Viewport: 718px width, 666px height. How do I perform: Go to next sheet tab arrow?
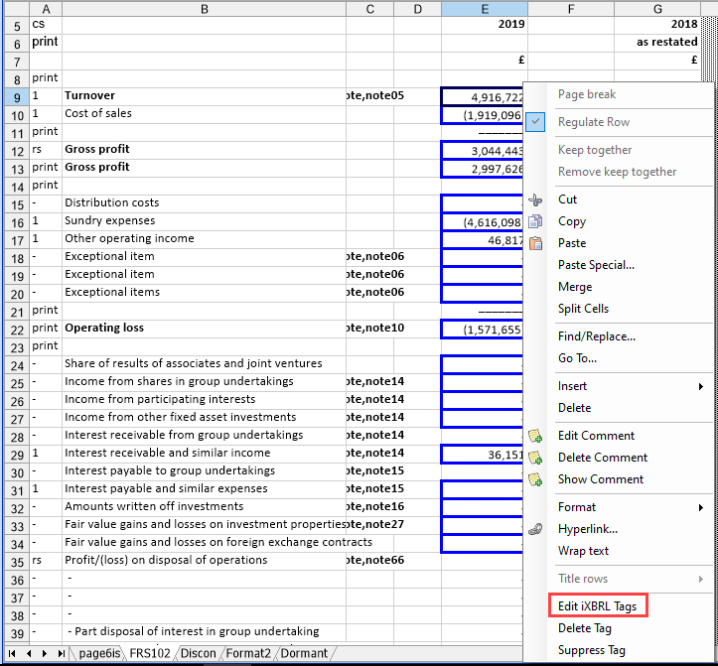coord(45,654)
